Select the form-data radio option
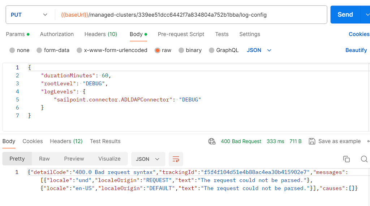The height and width of the screenshot is (206, 370). point(39,50)
